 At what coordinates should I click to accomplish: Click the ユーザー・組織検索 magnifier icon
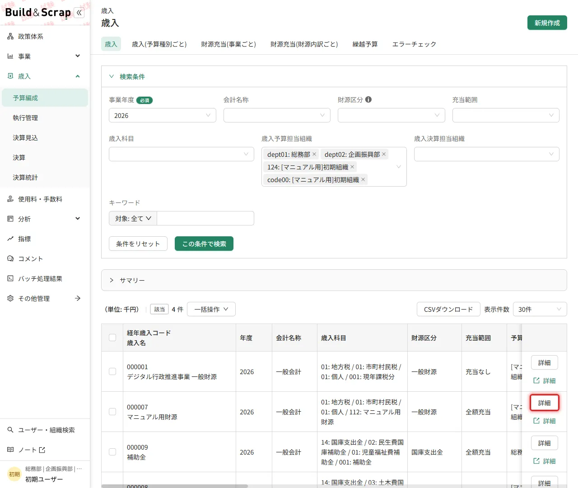pos(10,430)
